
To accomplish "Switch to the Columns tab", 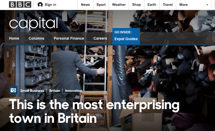I will [36, 38].
